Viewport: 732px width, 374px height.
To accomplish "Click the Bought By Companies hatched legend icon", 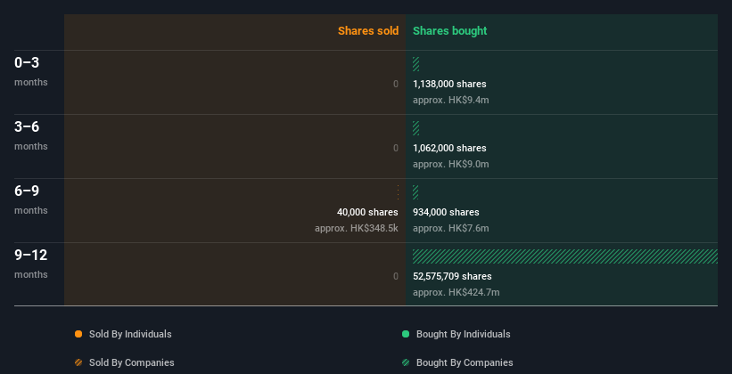I will 406,362.
